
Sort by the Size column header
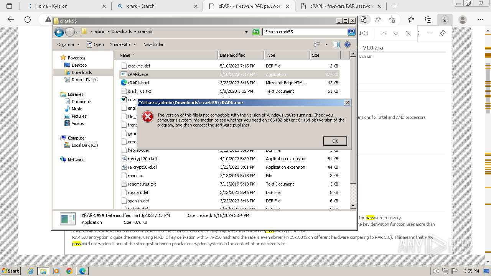click(325, 55)
